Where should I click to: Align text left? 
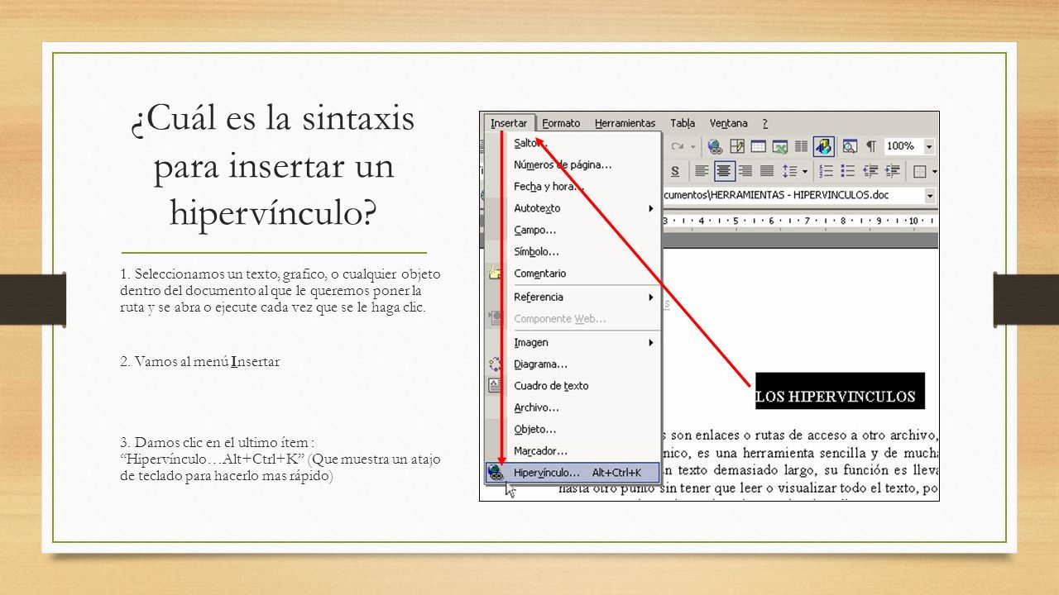[702, 171]
